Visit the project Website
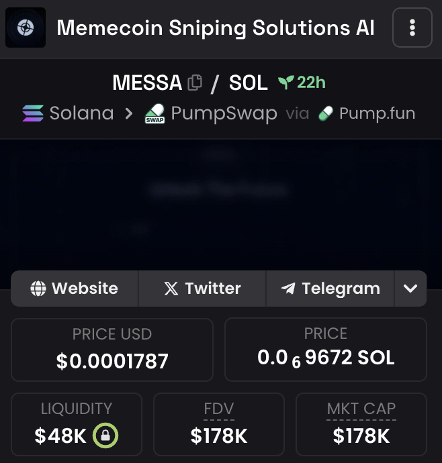Viewport: 442px width, 463px height. click(x=75, y=288)
